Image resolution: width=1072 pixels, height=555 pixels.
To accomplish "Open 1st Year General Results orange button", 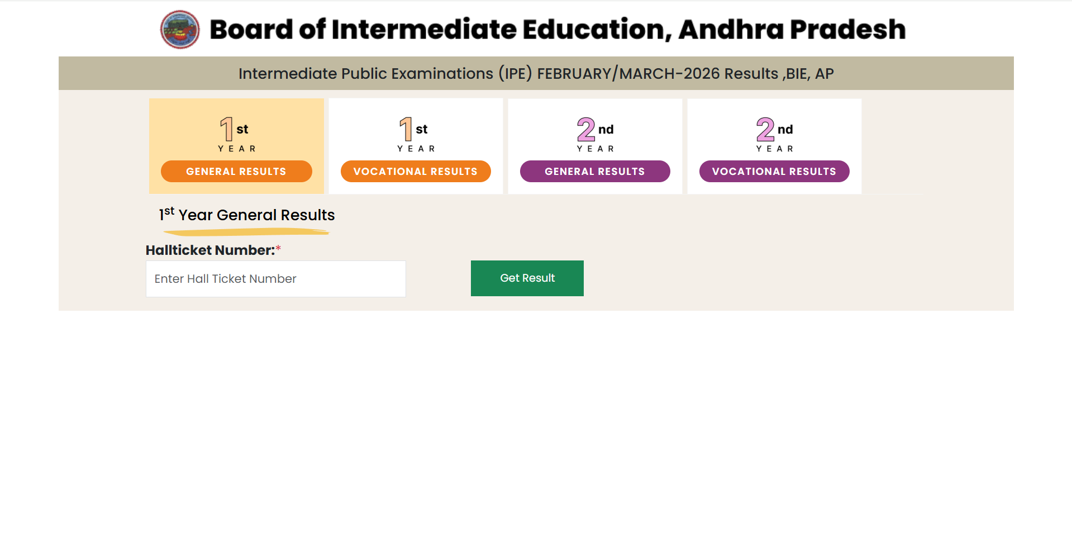I will coord(236,172).
